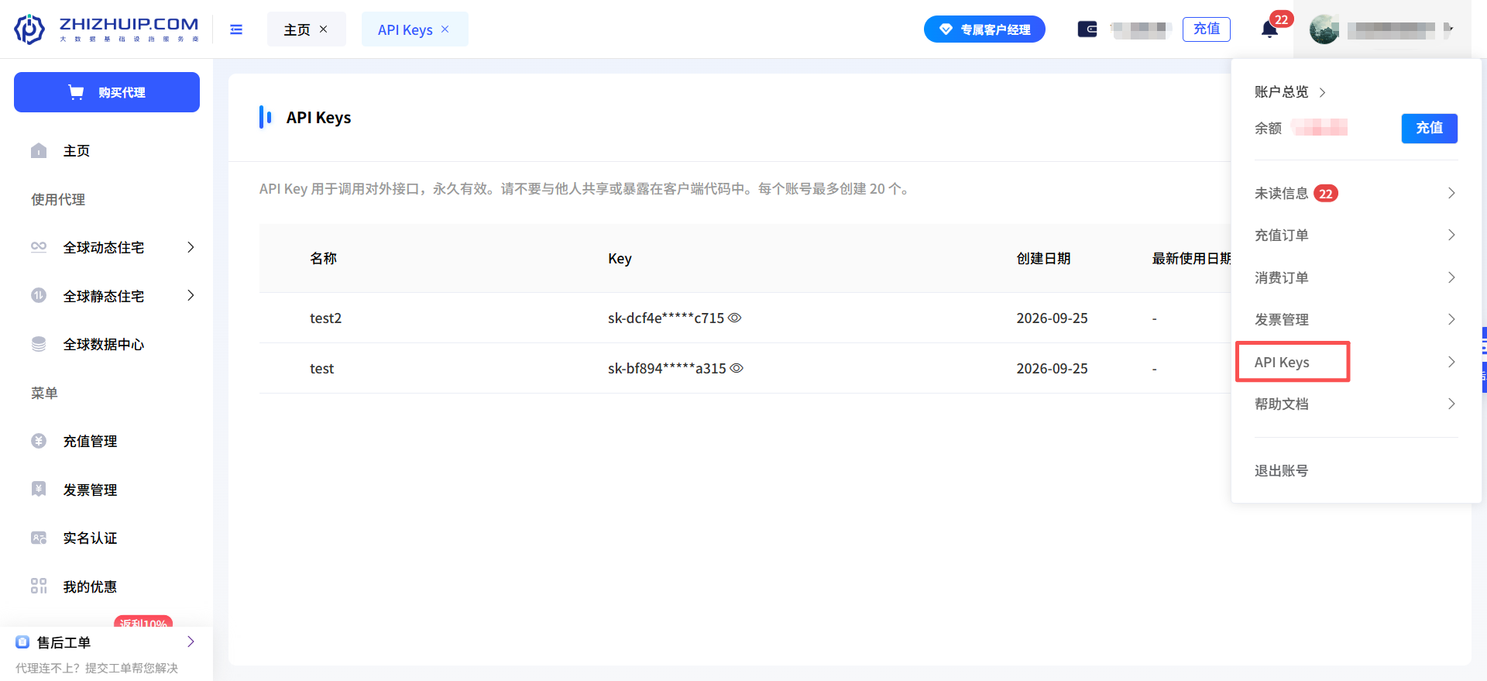Click the 全球数据中心 database icon
Viewport: 1487px width, 681px height.
pyautogui.click(x=39, y=344)
